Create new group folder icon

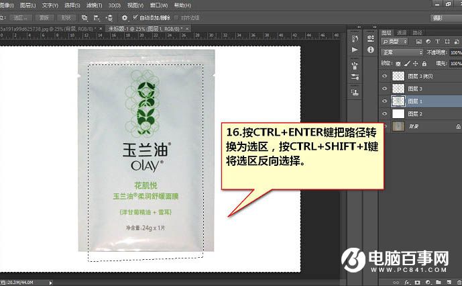[439, 283]
